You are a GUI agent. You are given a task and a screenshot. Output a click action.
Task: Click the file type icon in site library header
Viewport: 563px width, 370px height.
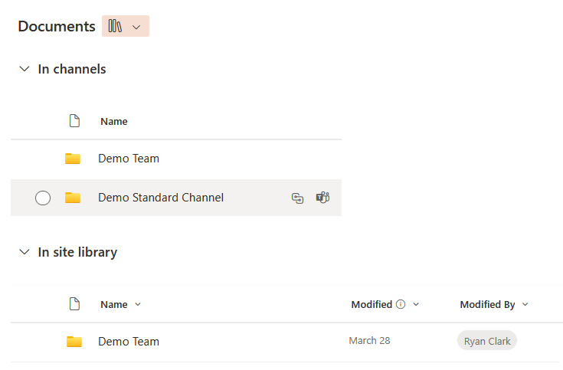click(74, 304)
